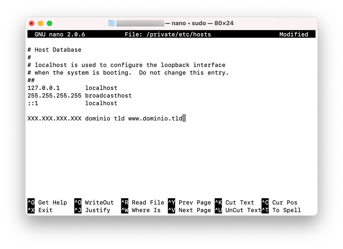Click the ^U UnCut Text shortcut
The image size is (343, 249).
click(238, 210)
